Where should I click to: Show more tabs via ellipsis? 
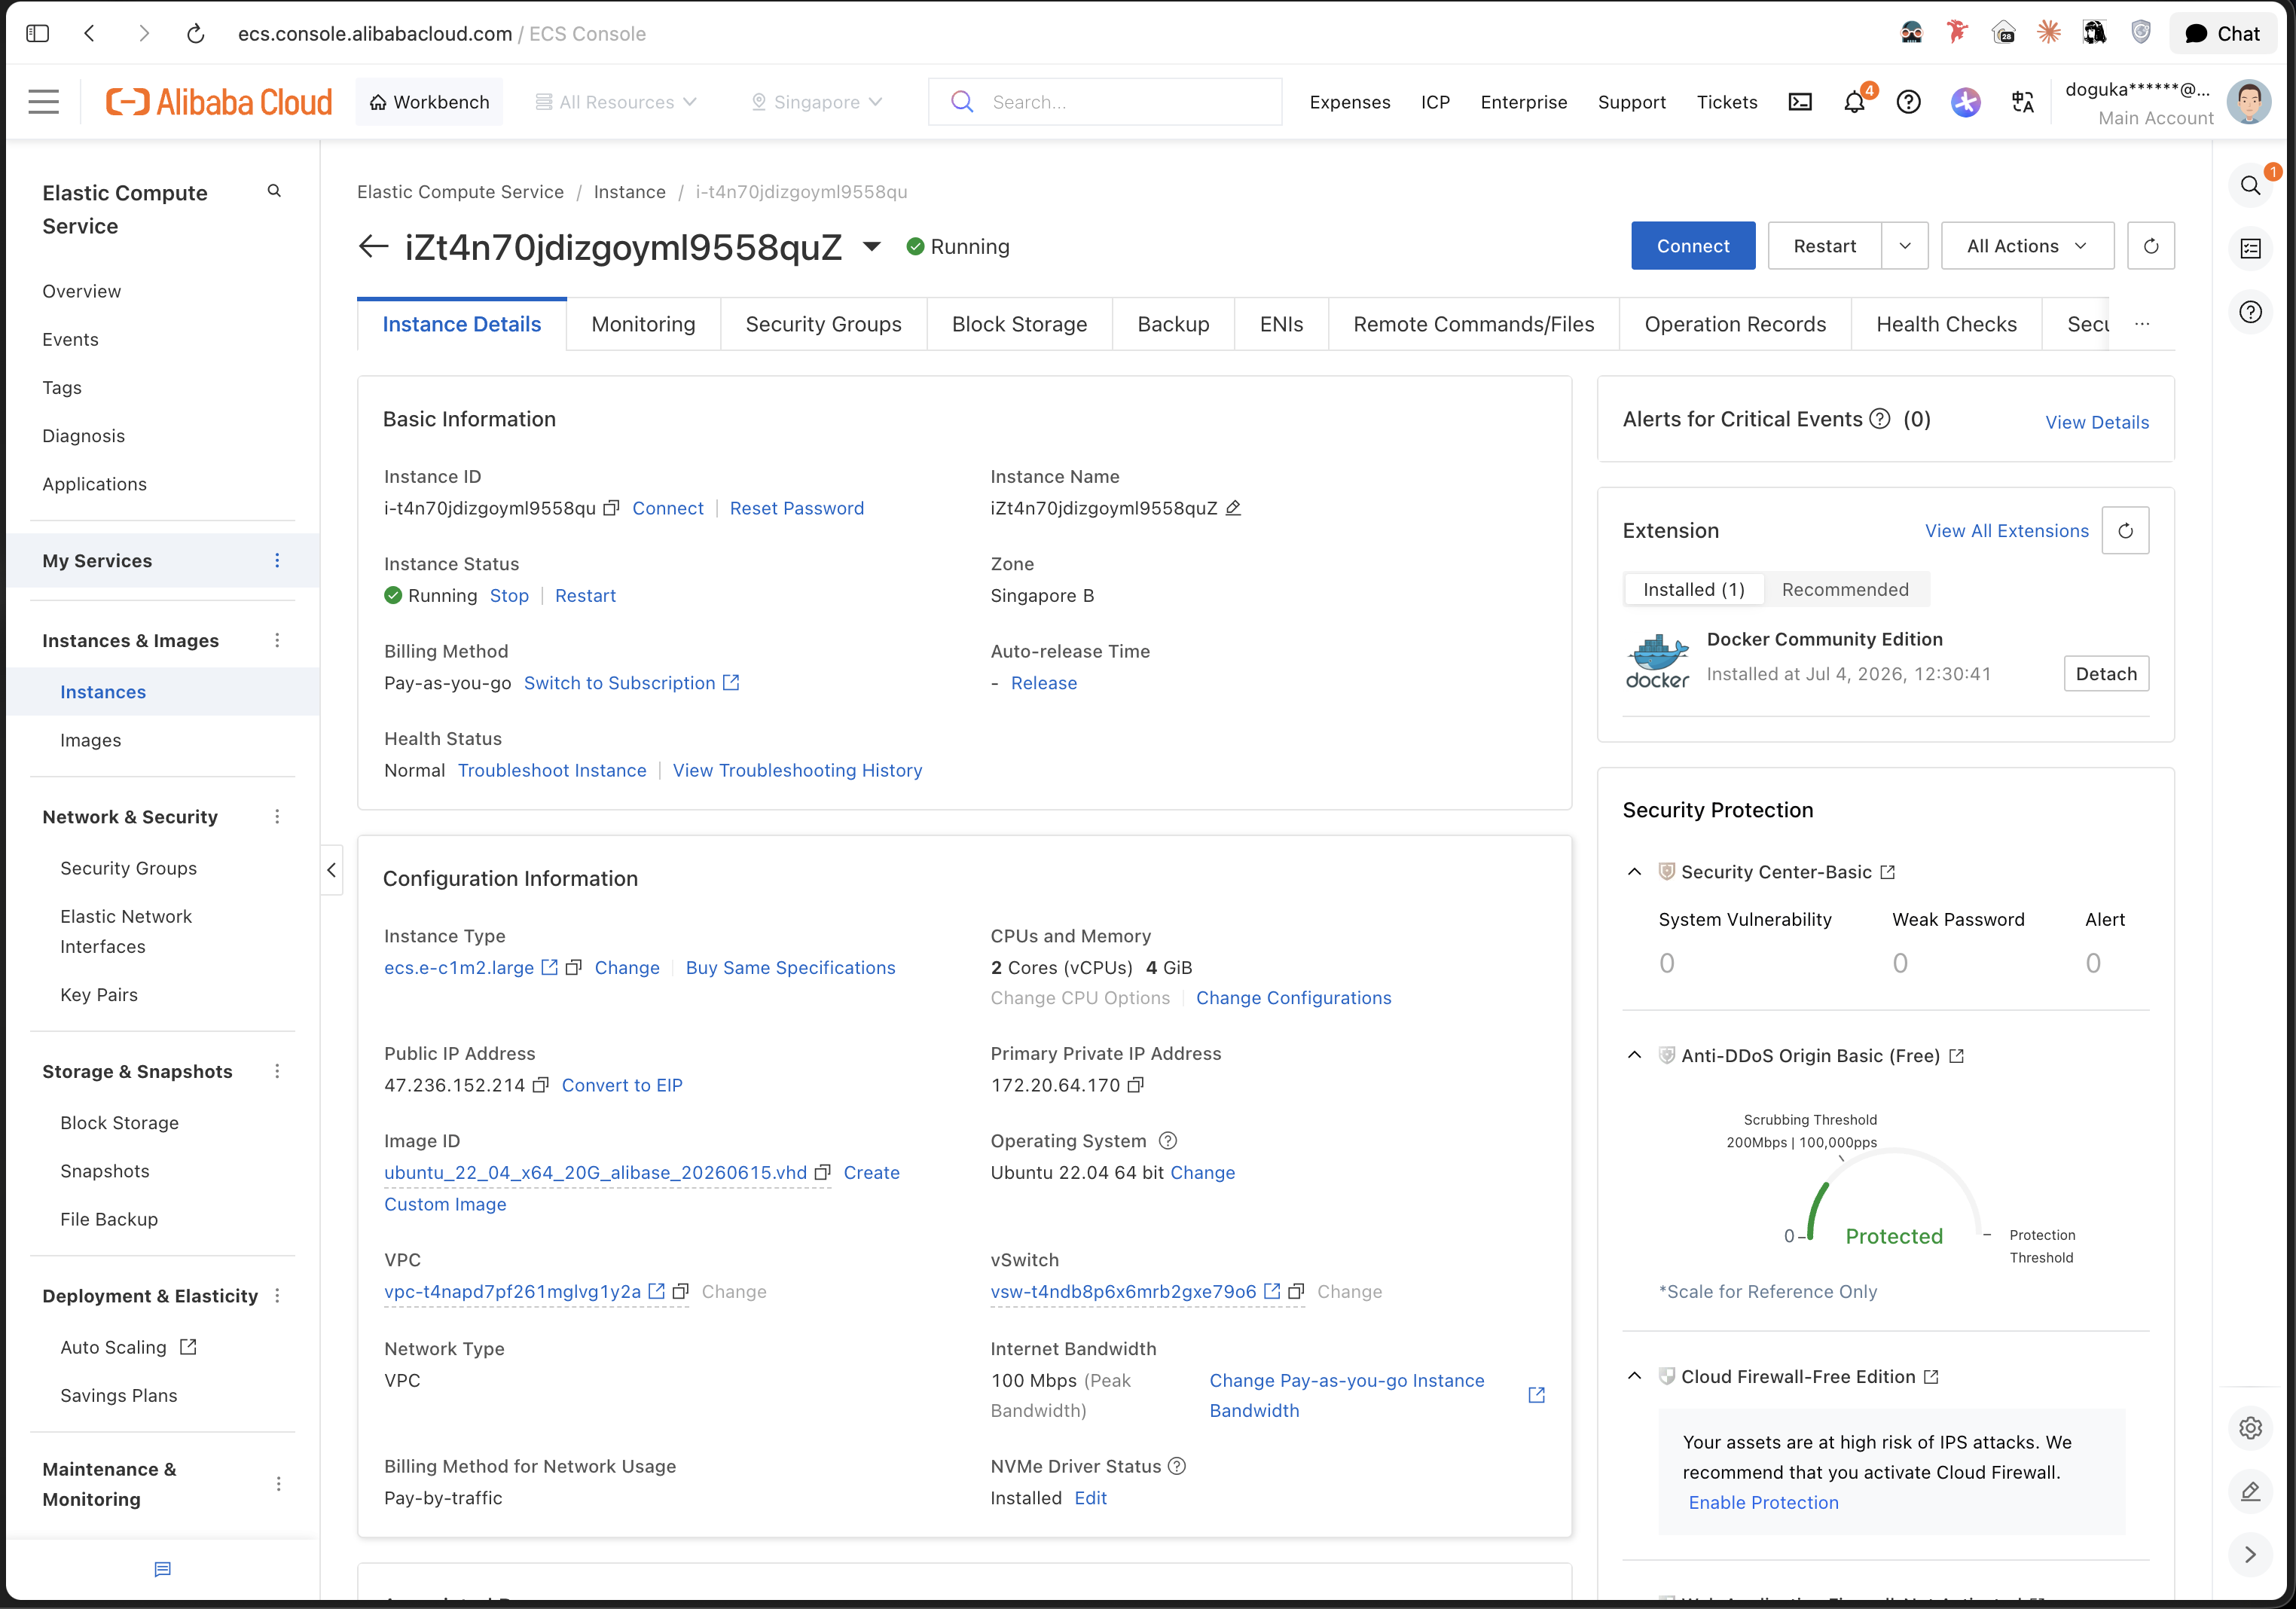click(2142, 324)
